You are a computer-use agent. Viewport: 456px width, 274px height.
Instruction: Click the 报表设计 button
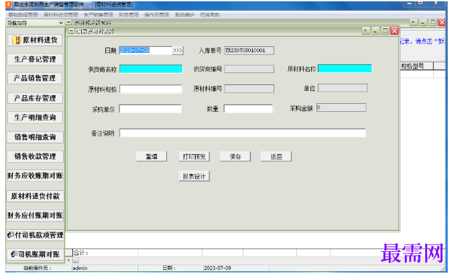(x=194, y=176)
